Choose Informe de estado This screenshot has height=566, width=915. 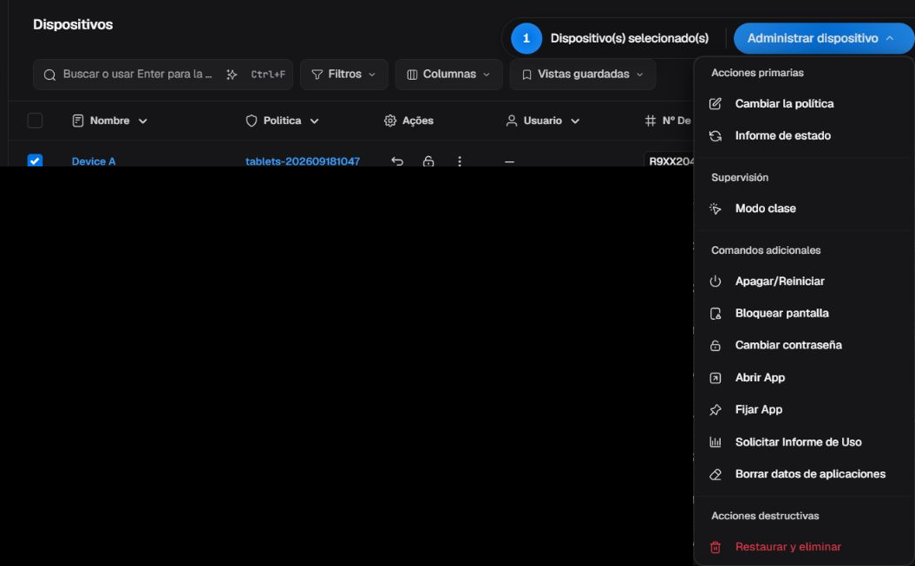(x=804, y=136)
